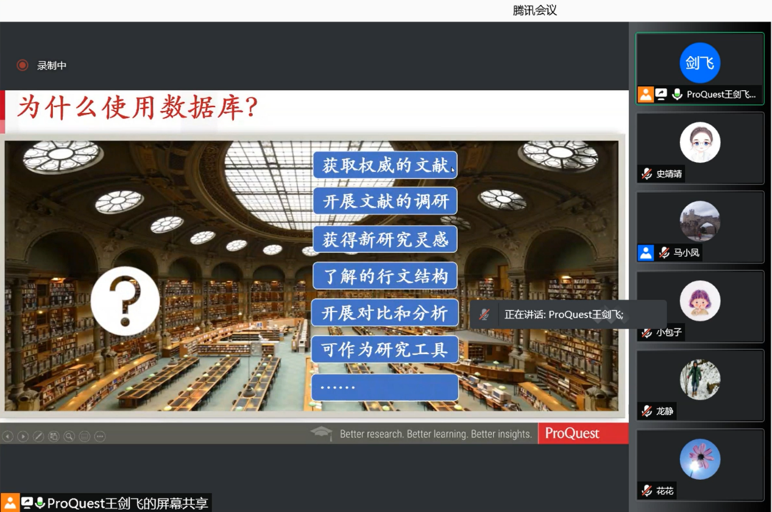Select 龙静's snow photo avatar

point(699,379)
